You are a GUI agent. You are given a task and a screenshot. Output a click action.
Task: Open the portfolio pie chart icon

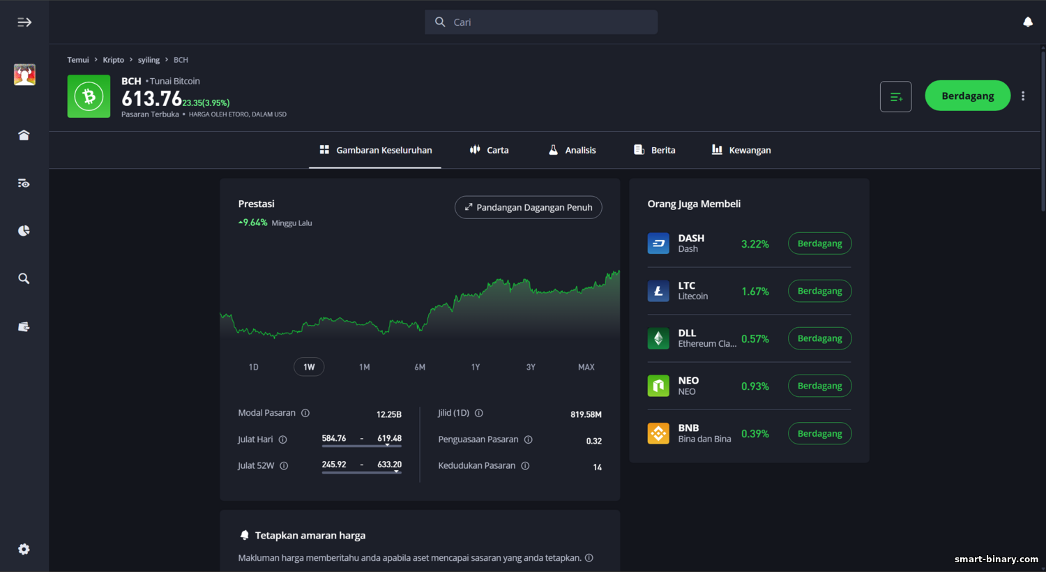[24, 231]
